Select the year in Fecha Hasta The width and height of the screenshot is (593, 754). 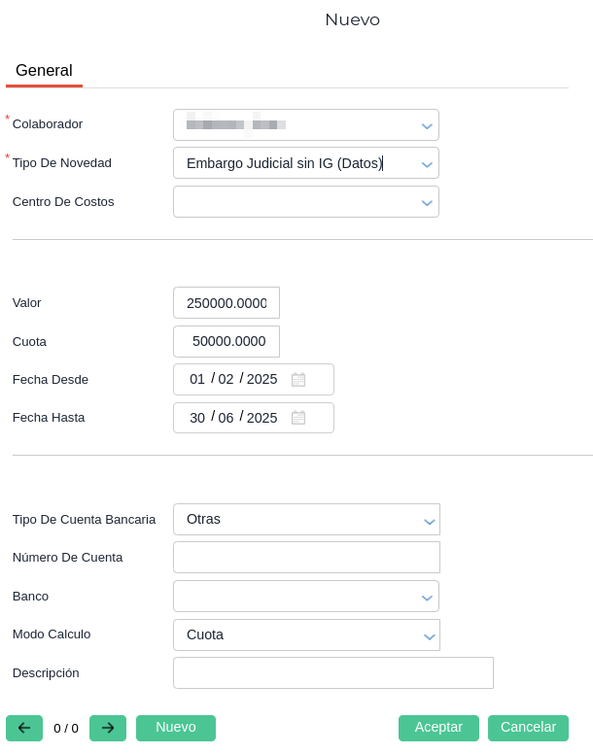click(262, 418)
